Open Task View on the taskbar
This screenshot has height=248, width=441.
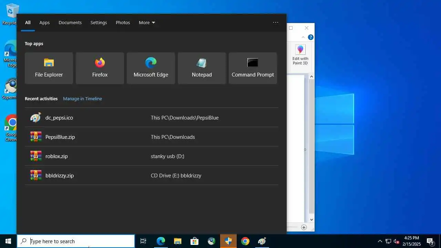[143, 241]
